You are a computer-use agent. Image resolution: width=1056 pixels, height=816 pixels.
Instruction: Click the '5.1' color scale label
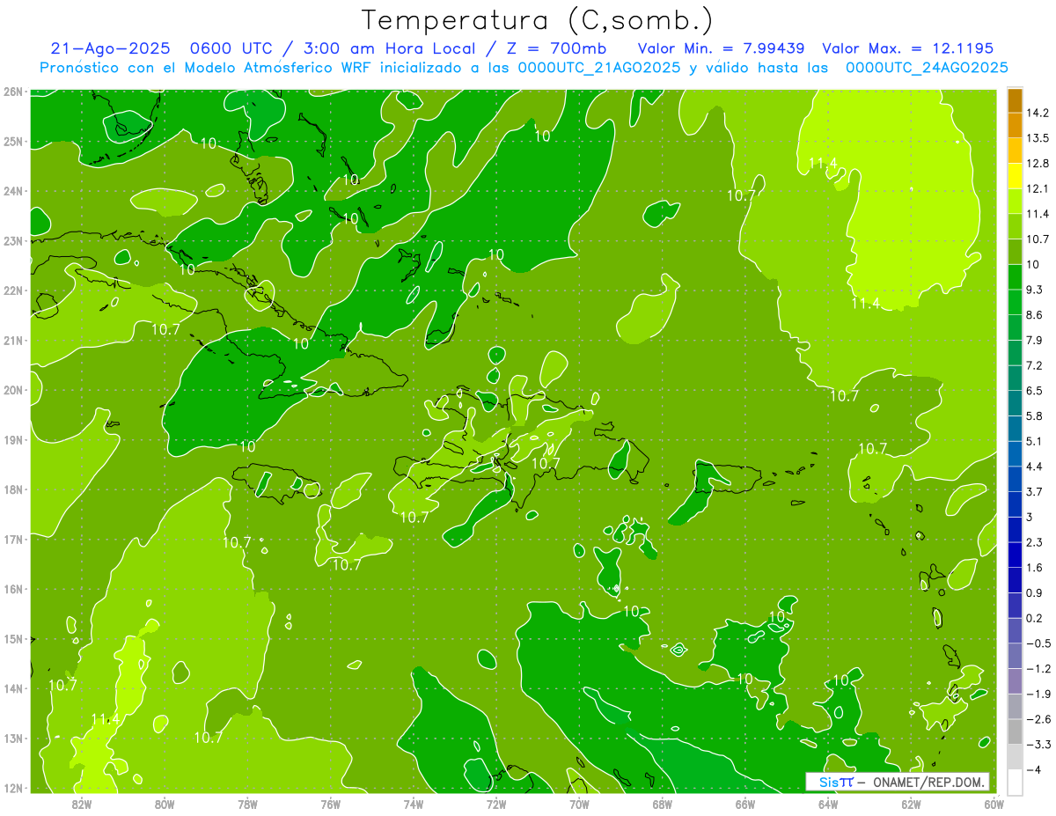click(1035, 441)
